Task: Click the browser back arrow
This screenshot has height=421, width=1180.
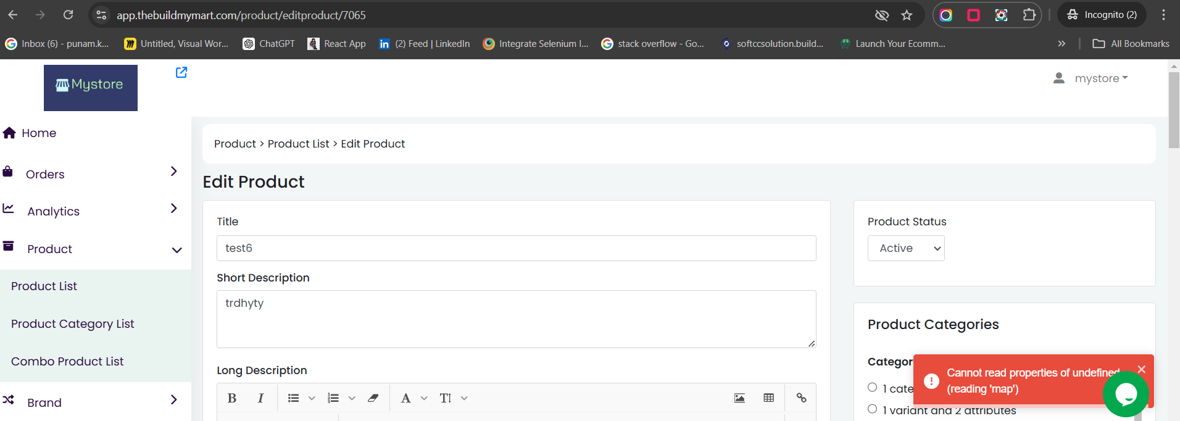Action: [x=13, y=15]
